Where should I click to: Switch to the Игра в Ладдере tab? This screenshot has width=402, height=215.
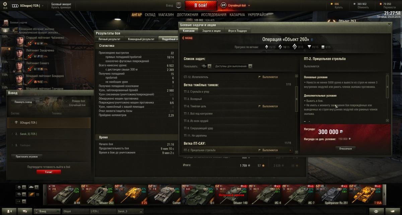click(238, 30)
